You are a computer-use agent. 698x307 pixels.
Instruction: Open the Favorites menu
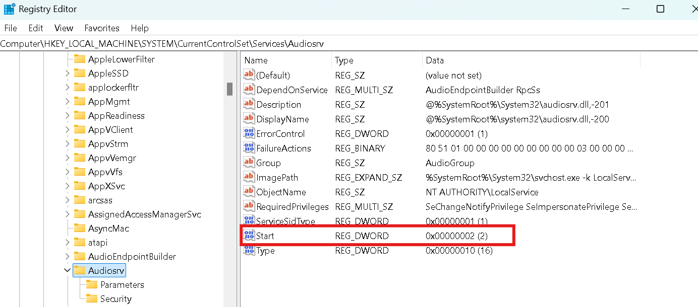102,28
